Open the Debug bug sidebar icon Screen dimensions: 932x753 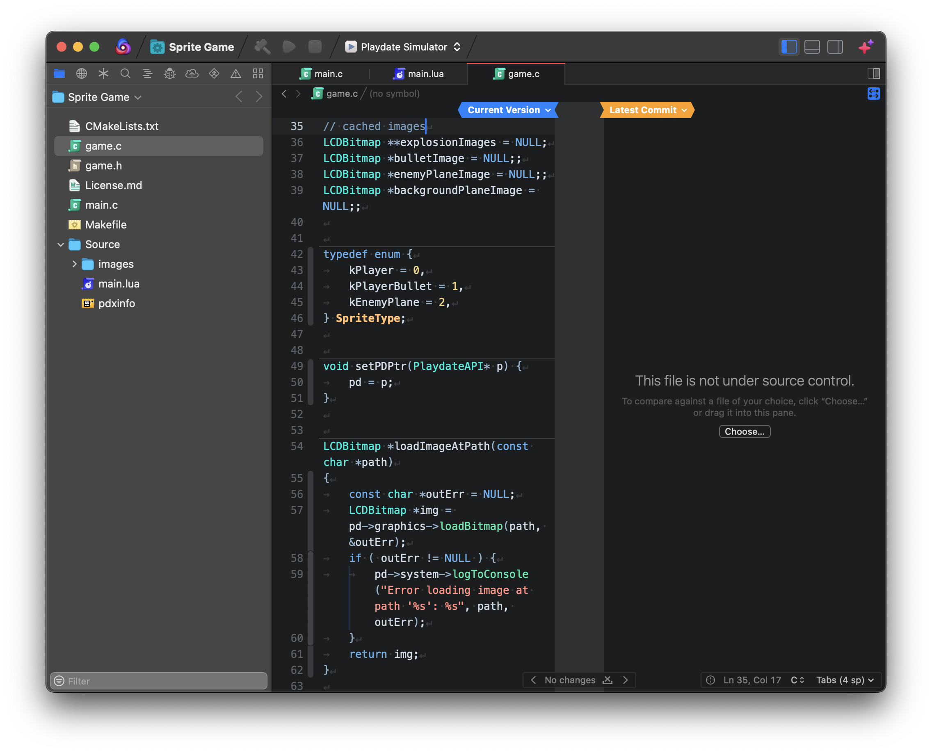point(170,74)
